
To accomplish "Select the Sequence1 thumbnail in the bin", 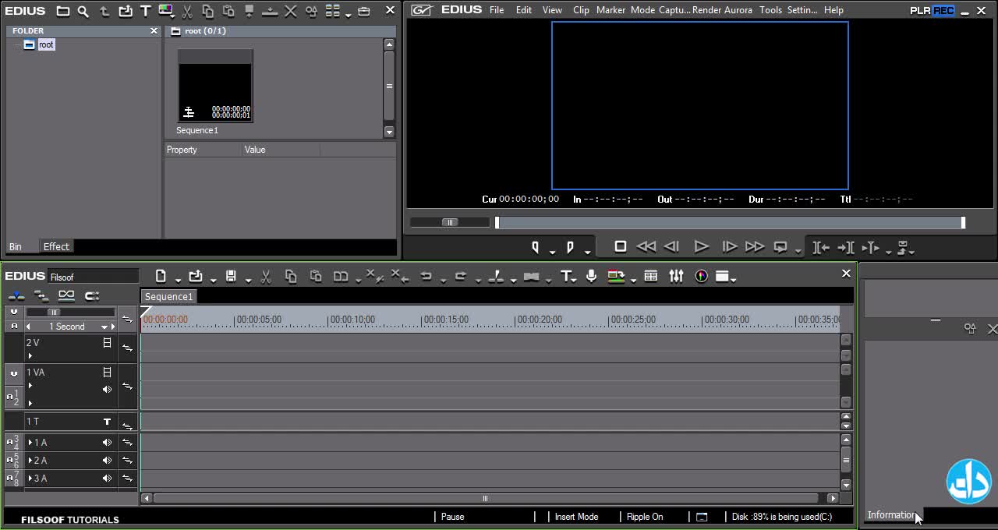I will (215, 87).
